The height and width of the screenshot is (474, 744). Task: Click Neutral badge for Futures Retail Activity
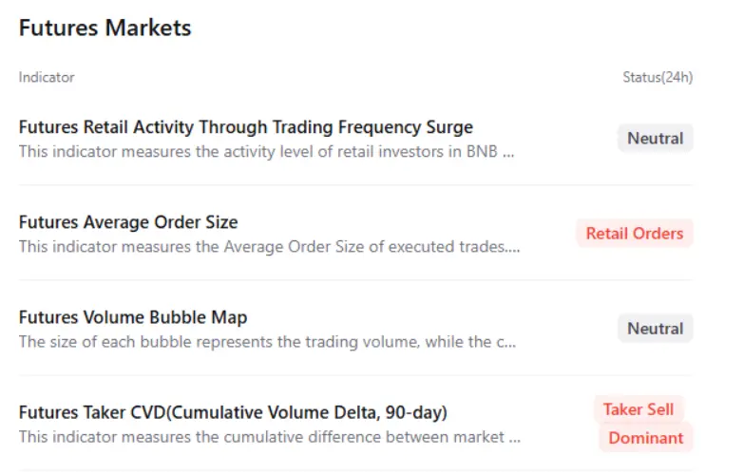coord(655,138)
